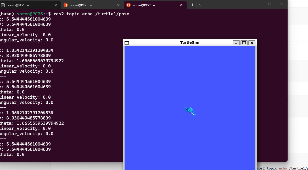The image size is (308, 170).
Task: Maximize the Windows Terminal window
Action: (x=270, y=4)
